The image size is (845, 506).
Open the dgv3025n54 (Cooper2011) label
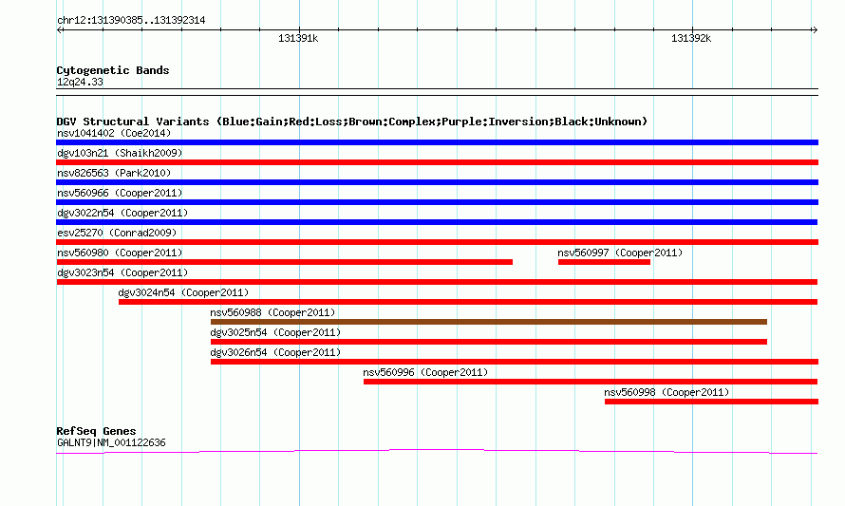tap(275, 332)
